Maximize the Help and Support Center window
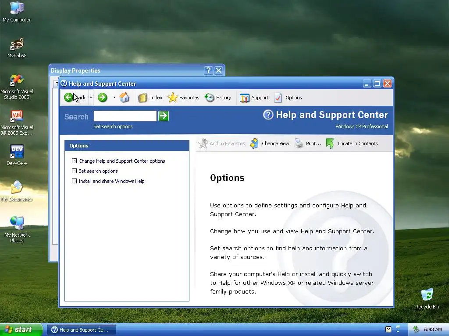Image resolution: width=449 pixels, height=336 pixels. pos(377,84)
